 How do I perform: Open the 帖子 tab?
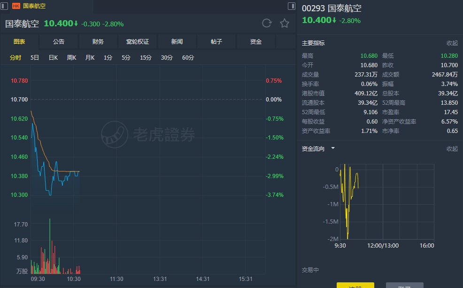click(x=216, y=42)
